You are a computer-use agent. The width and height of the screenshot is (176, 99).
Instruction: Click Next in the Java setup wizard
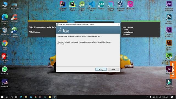click(101, 69)
